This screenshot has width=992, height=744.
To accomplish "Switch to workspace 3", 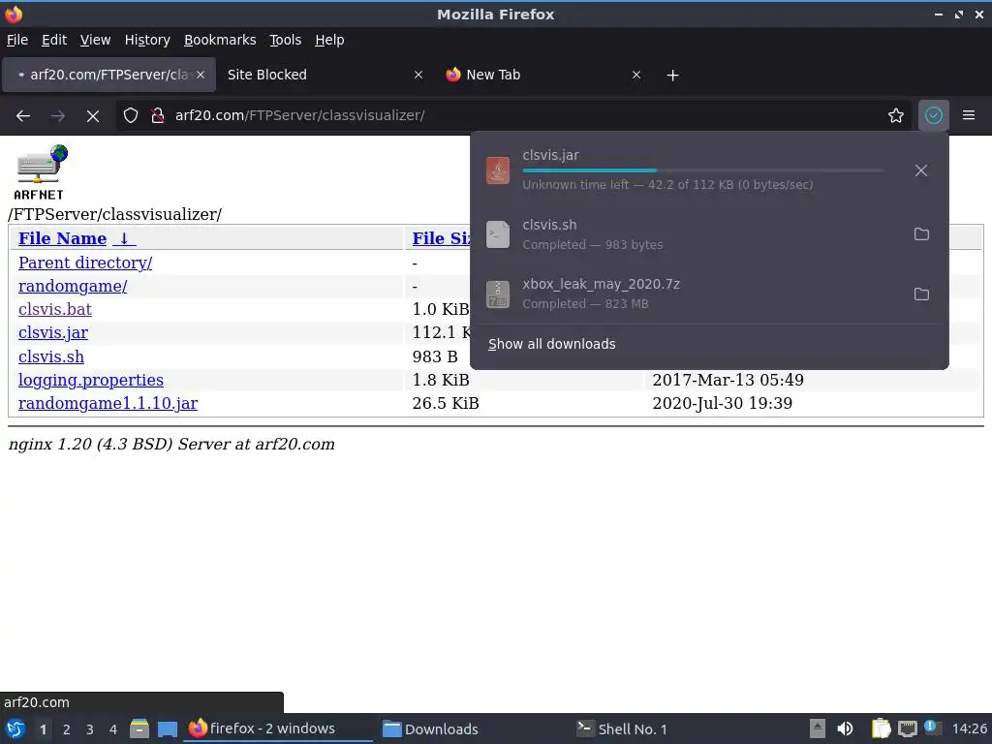I will coord(90,729).
